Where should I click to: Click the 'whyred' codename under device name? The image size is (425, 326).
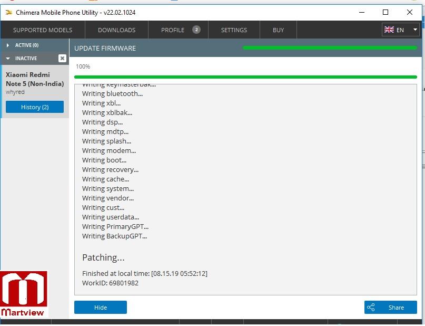click(15, 92)
